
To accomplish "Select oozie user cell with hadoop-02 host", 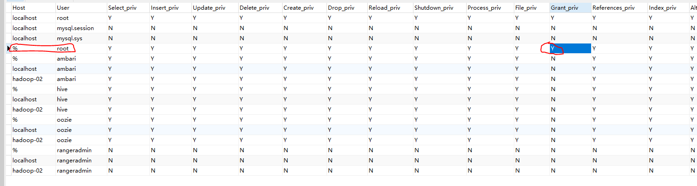I will click(x=80, y=140).
